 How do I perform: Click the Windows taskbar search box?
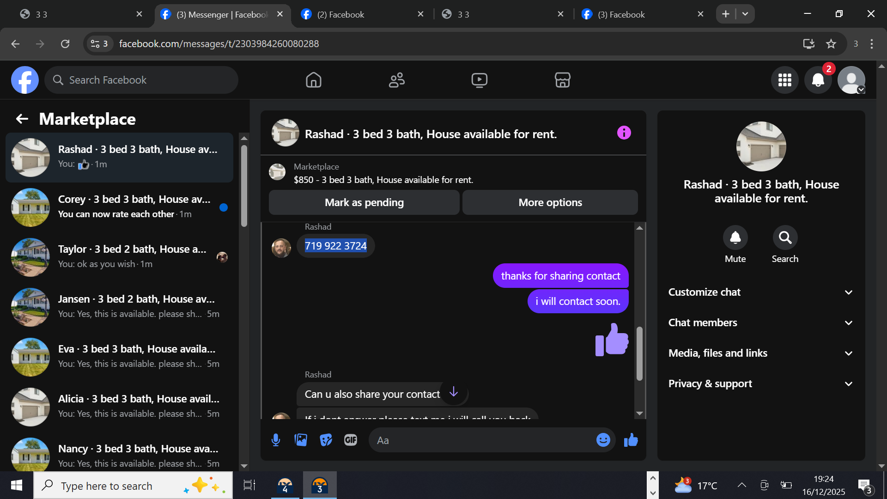click(133, 486)
